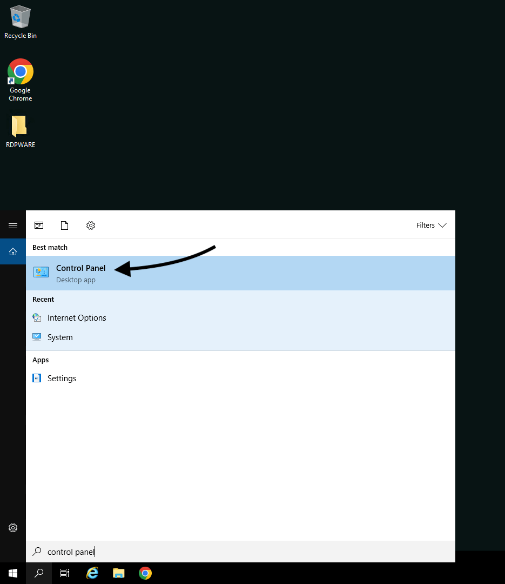Click the Control Panel app icon
This screenshot has width=505, height=584.
tap(41, 272)
